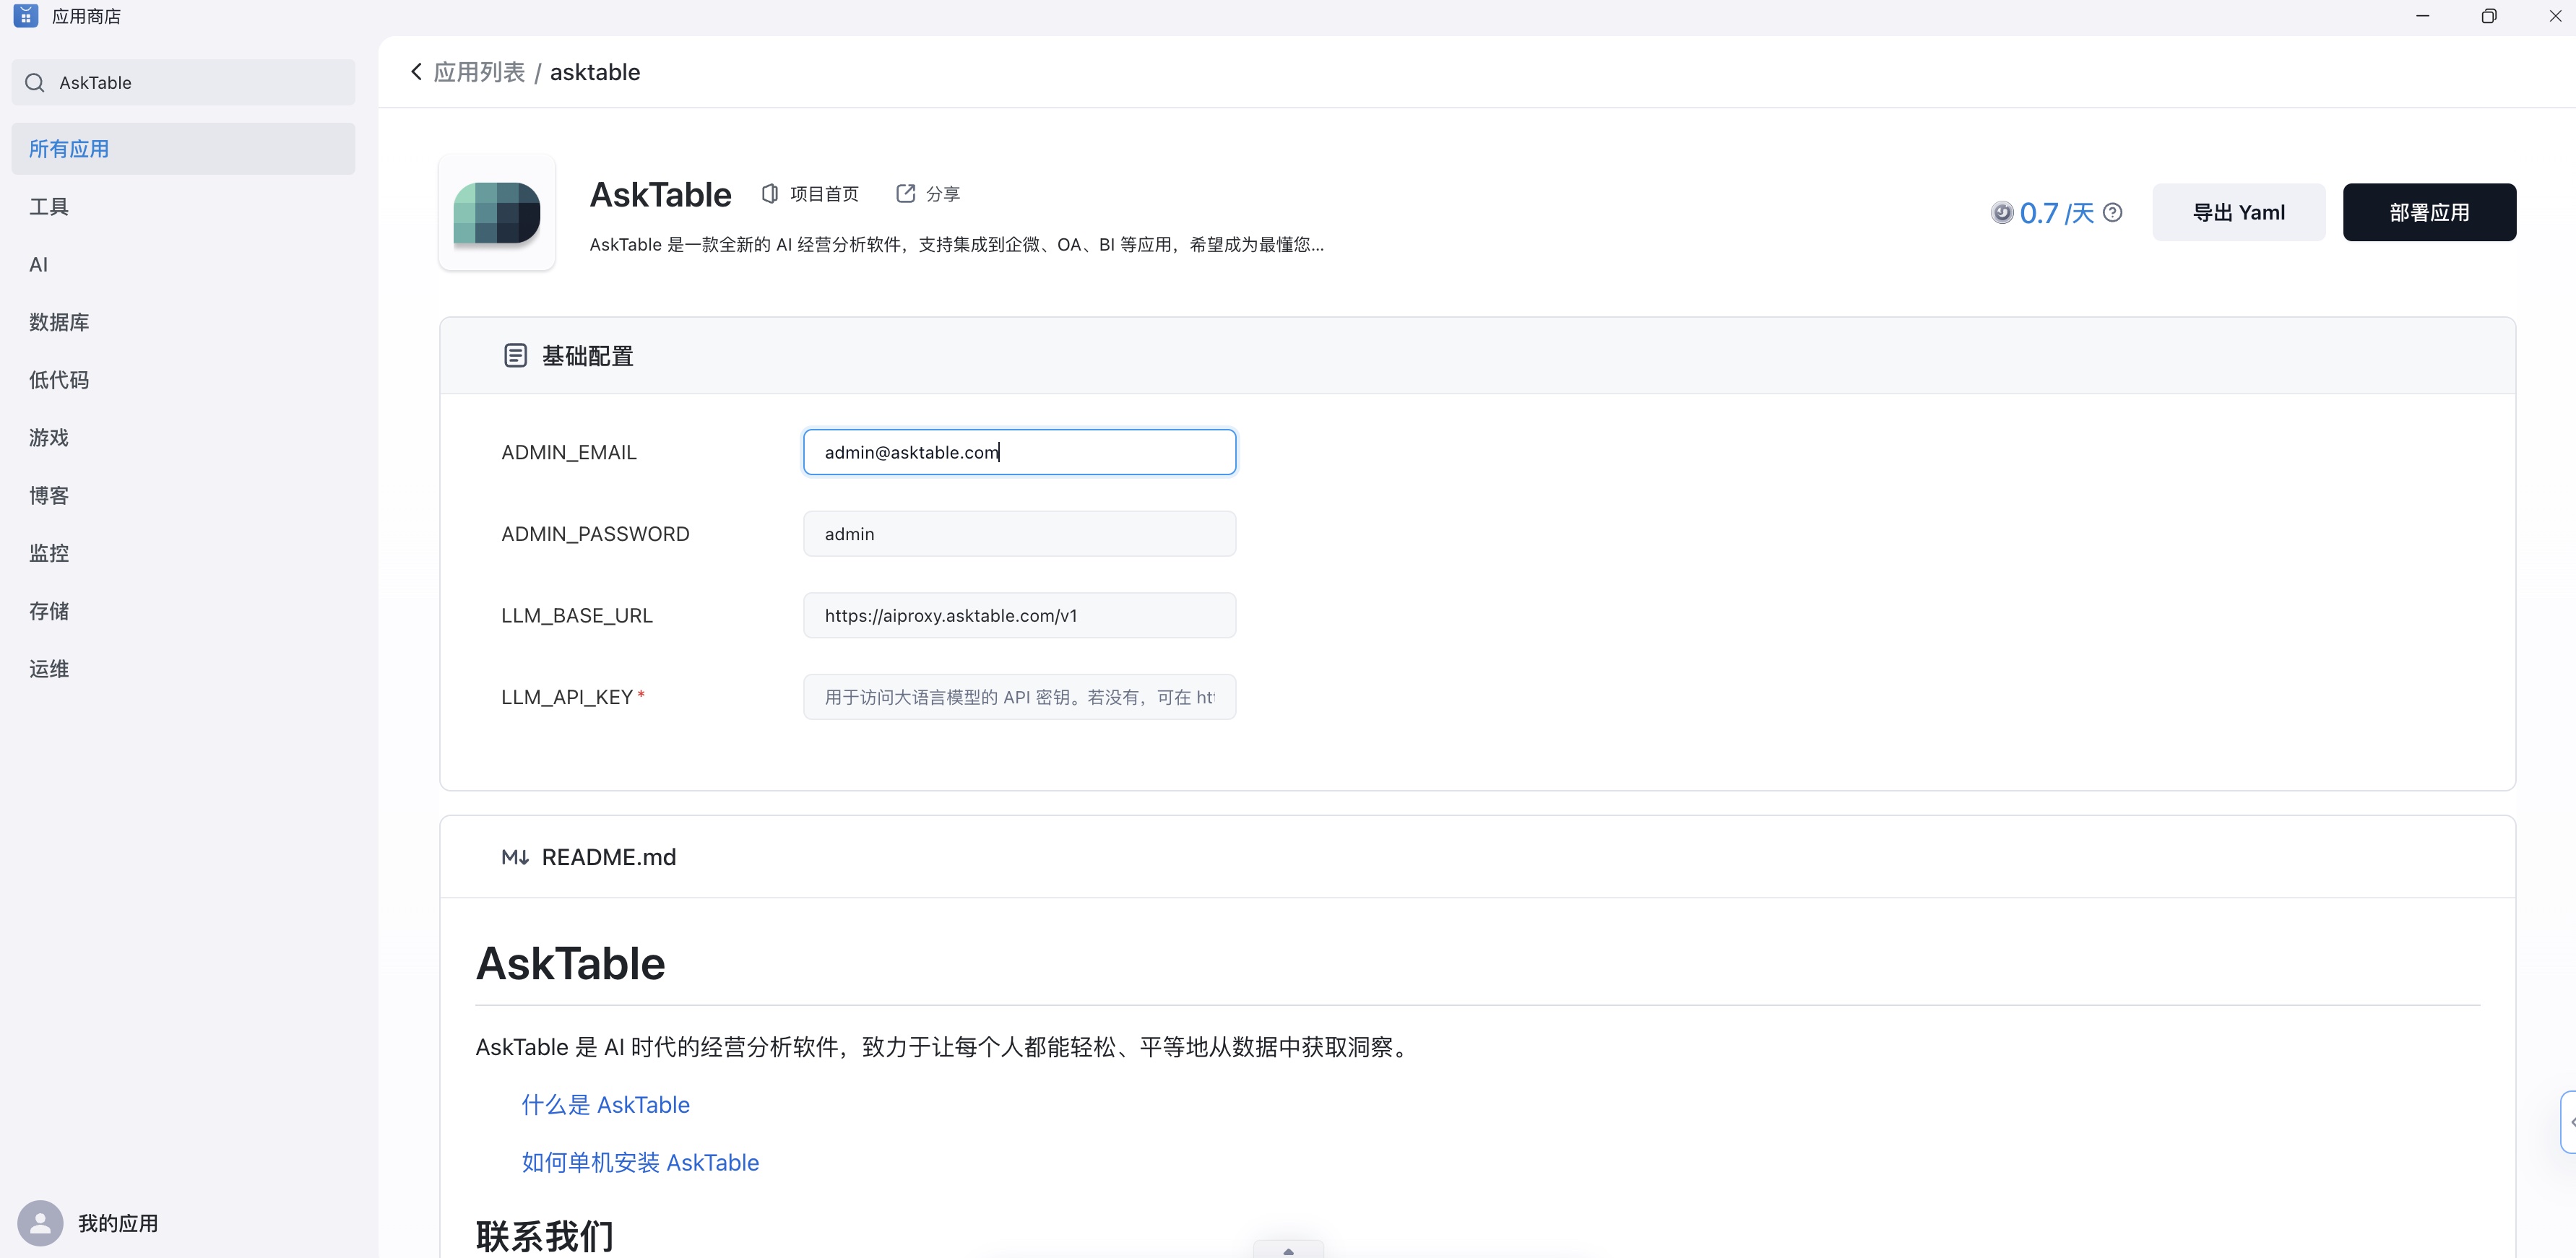Open the 低代码 category
This screenshot has height=1258, width=2576.
(59, 380)
